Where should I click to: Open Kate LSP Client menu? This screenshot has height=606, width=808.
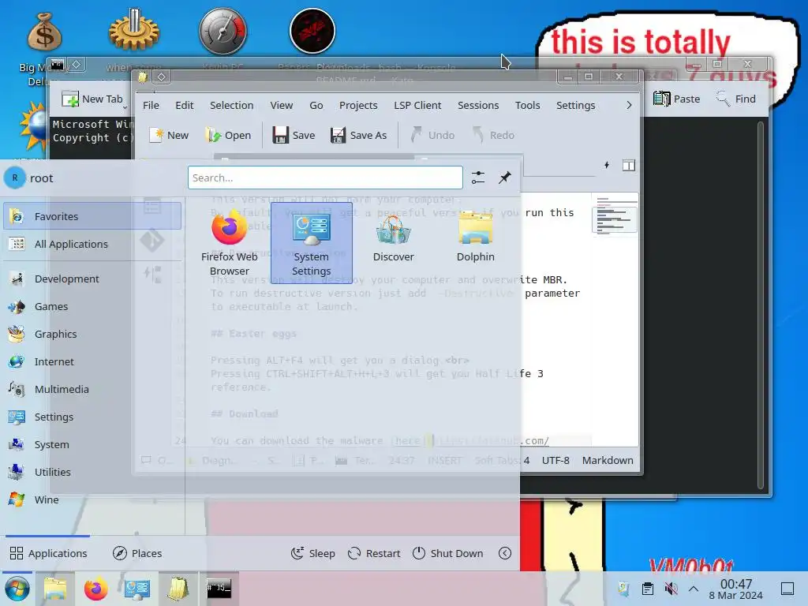pyautogui.click(x=417, y=105)
